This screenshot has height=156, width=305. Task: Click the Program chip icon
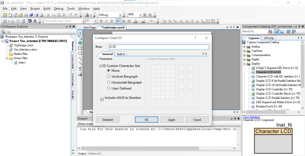[30, 21]
